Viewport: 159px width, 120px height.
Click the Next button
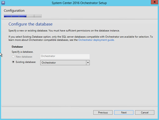(x=124, y=112)
